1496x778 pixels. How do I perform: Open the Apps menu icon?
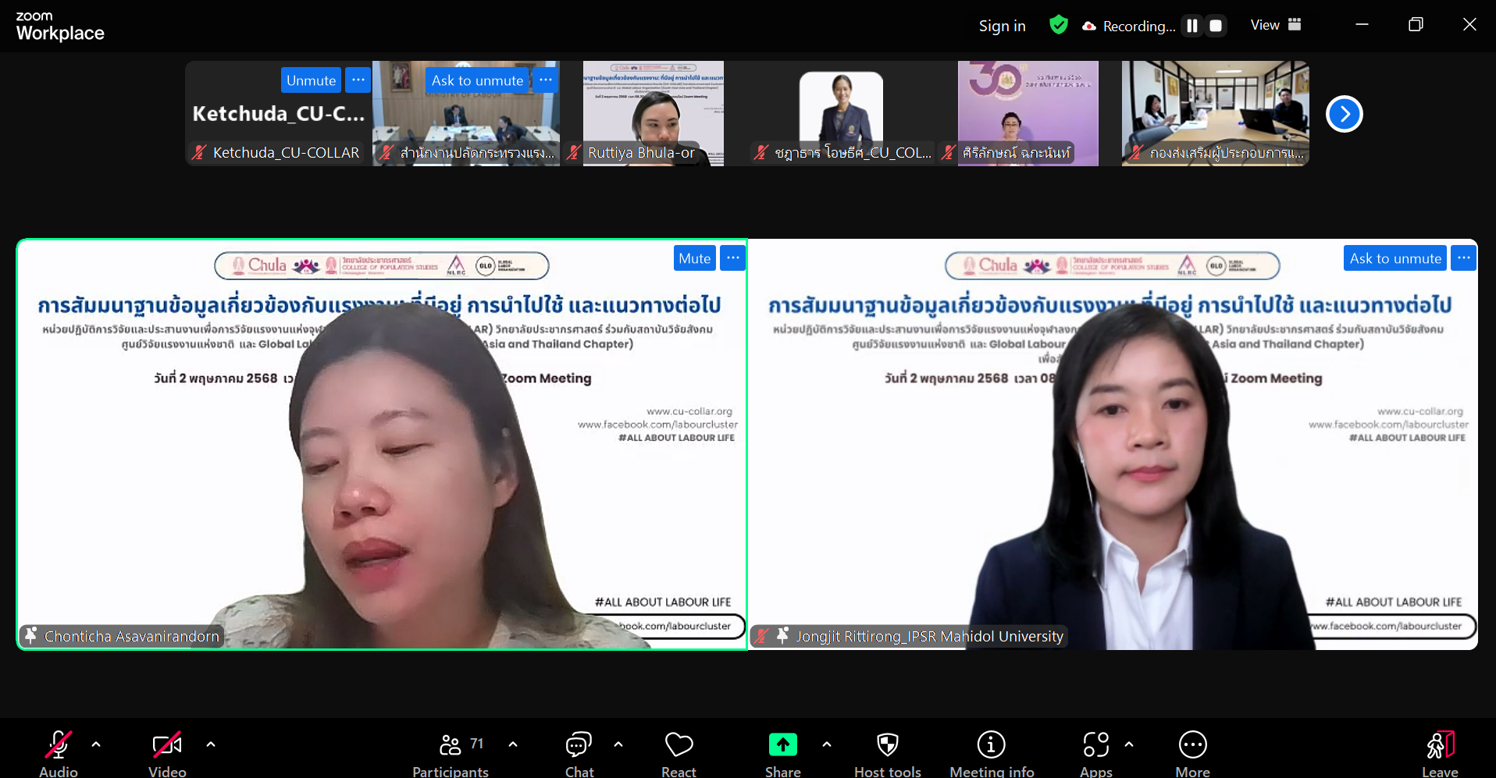(x=1095, y=746)
